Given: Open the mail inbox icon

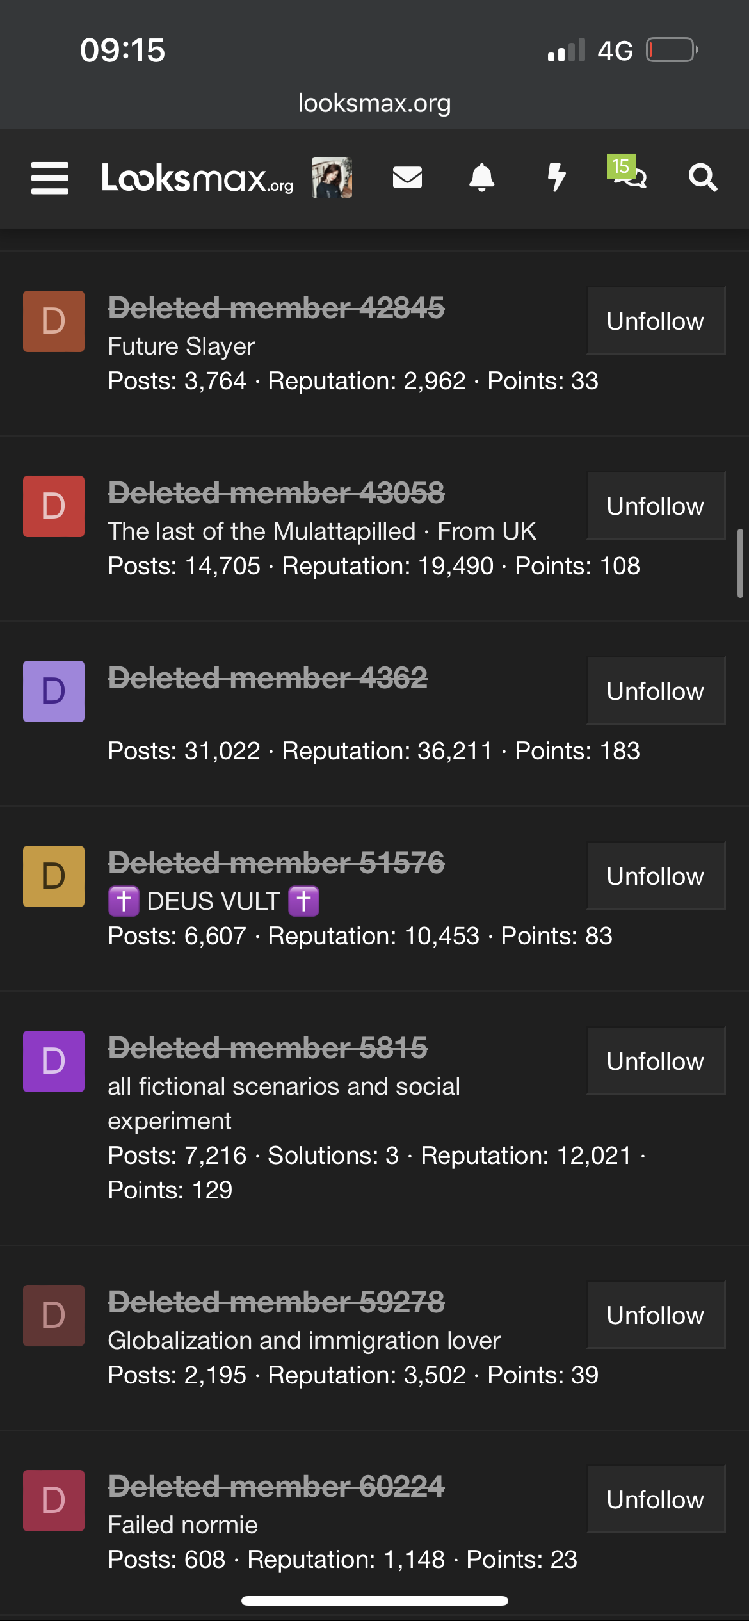Looking at the screenshot, I should [408, 178].
